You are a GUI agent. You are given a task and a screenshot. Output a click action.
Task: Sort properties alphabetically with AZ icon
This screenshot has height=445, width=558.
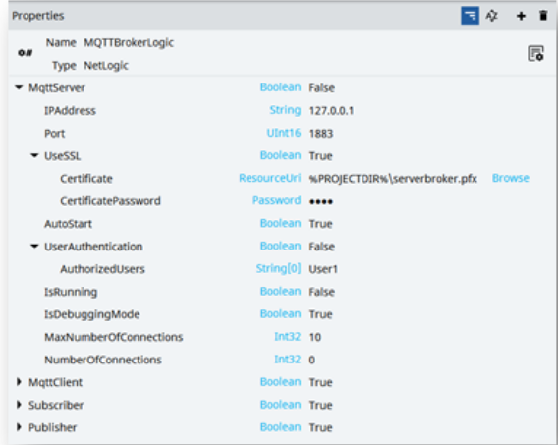(x=492, y=16)
